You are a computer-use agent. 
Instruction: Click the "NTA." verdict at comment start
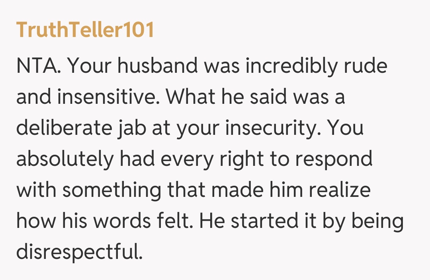tap(38, 66)
